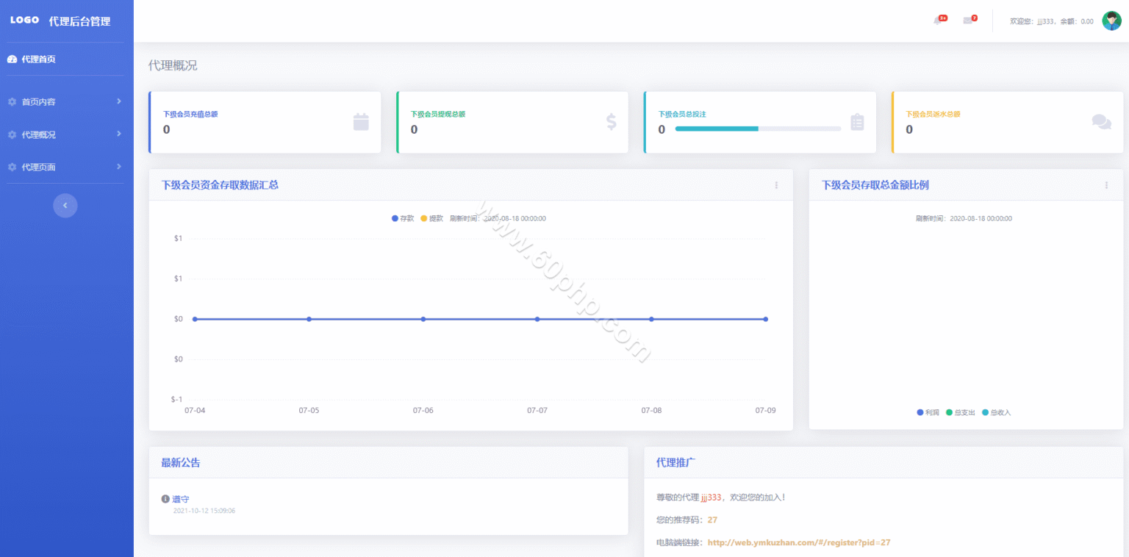Expand the 代理概况 sidebar chevron arrow
Image resolution: width=1129 pixels, height=557 pixels.
[x=119, y=134]
